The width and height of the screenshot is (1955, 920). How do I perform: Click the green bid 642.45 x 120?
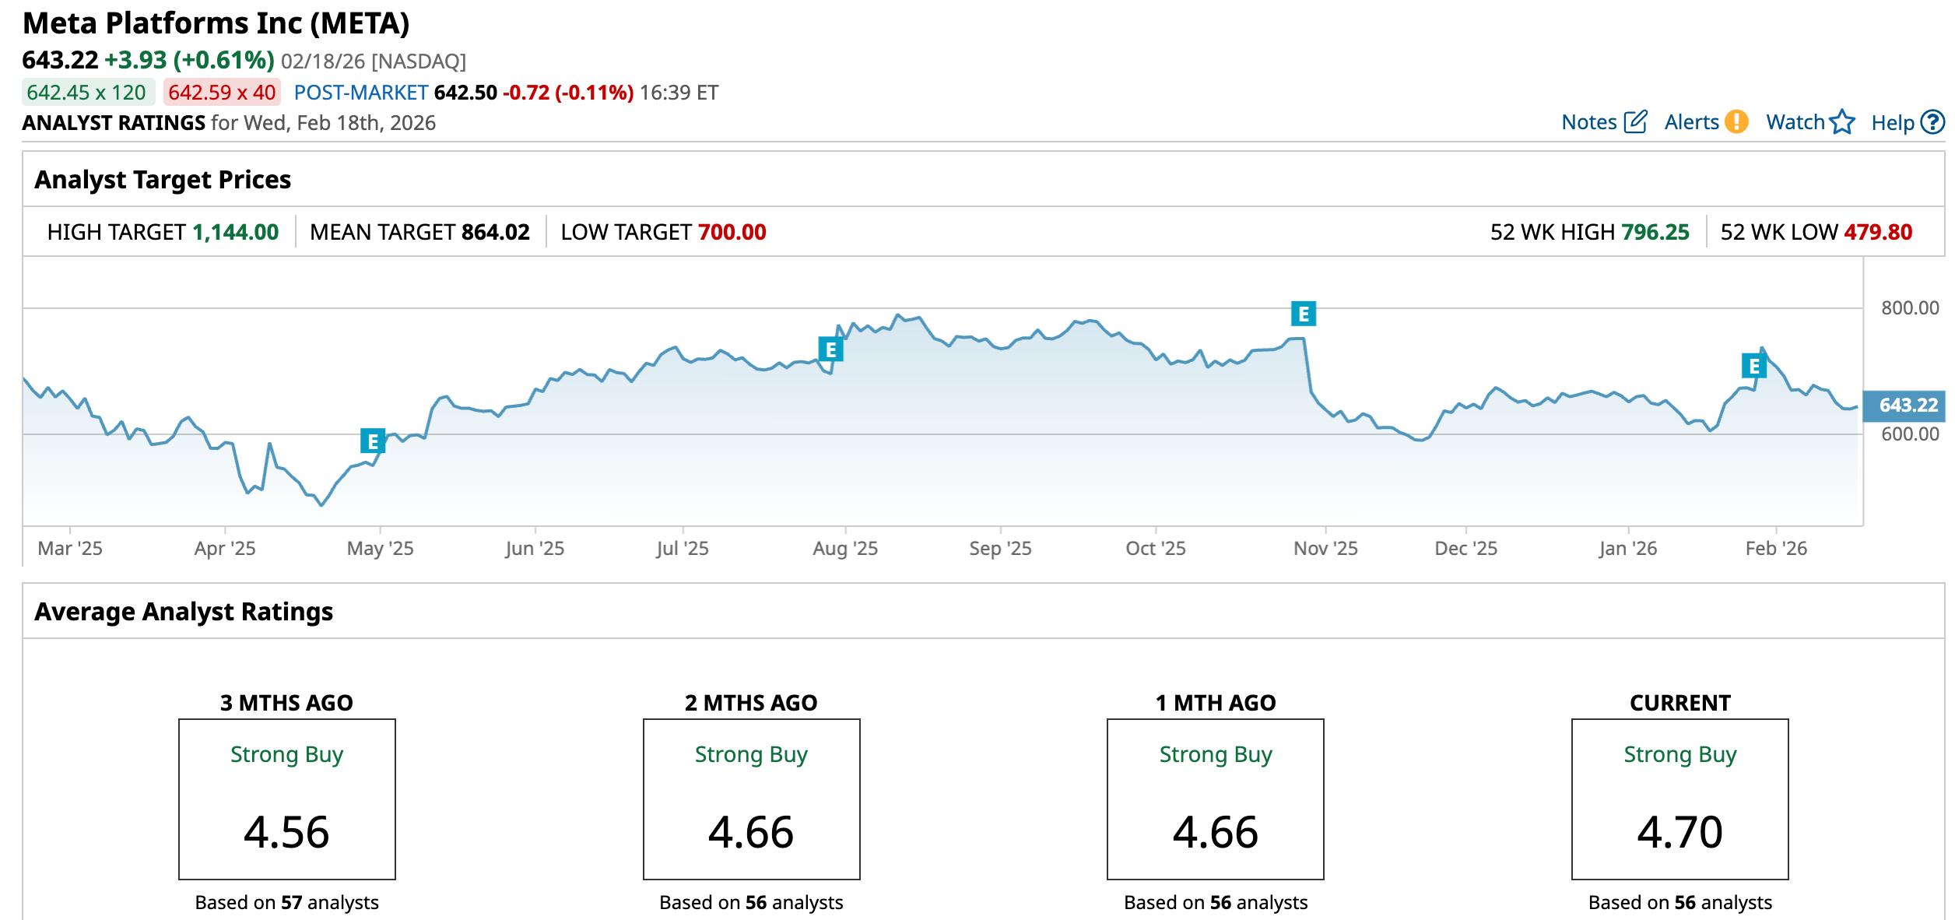(x=86, y=93)
